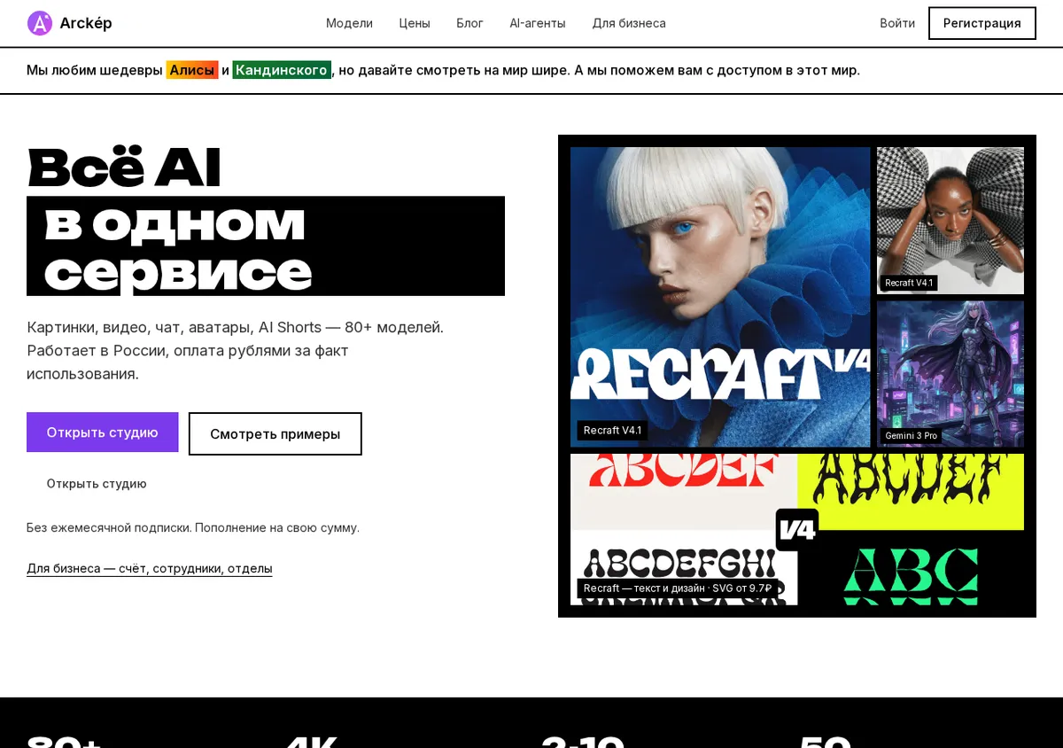The image size is (1063, 748).
Task: Select AI-агенты in the navigation bar
Action: coord(538,23)
